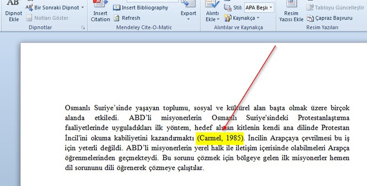Click the Mendeley Refresh icon
The width and height of the screenshot is (367, 186).
(x=116, y=18)
